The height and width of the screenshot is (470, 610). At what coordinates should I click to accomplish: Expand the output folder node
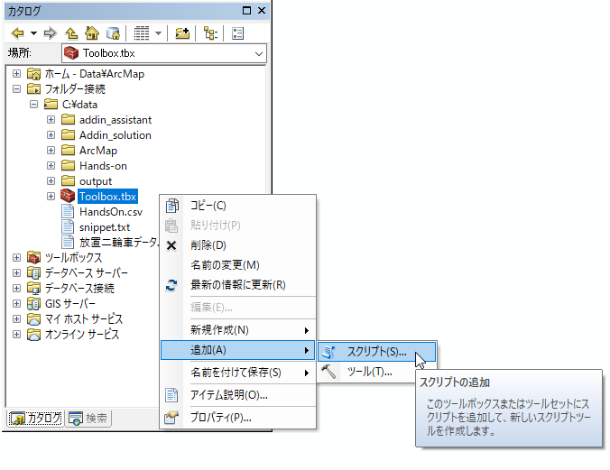(51, 181)
